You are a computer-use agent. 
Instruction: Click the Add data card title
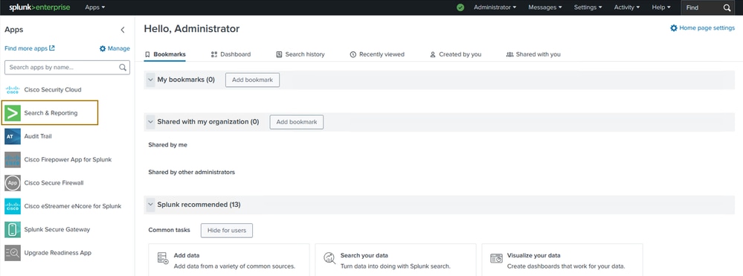coord(187,255)
